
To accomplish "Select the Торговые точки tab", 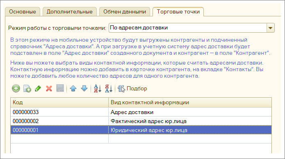I will [178, 12].
